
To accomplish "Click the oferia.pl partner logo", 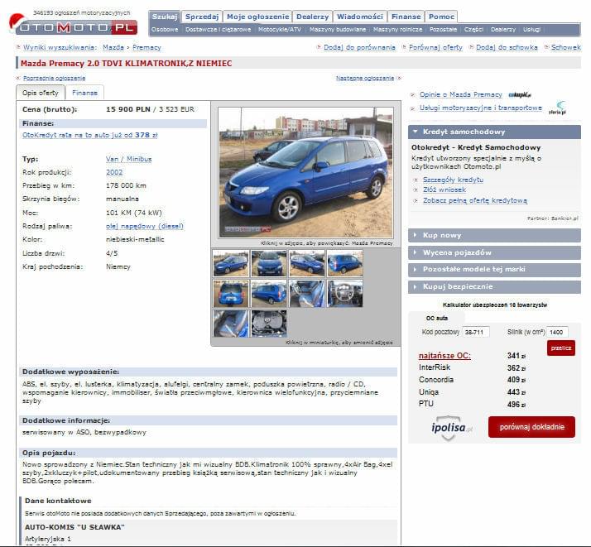I will 557,108.
